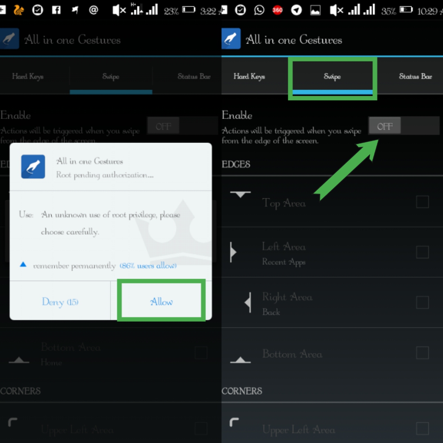Tap the red 360 notification icon
Screen dimensions: 443x443
click(x=277, y=10)
